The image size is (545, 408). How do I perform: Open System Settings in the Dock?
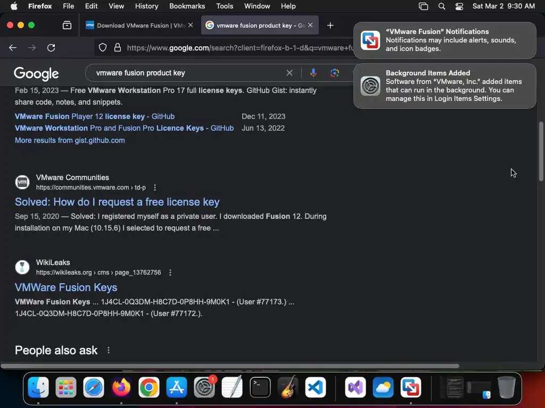point(204,387)
